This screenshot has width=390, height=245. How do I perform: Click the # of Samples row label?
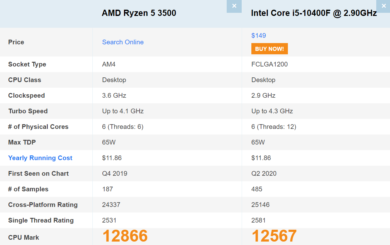(x=28, y=189)
